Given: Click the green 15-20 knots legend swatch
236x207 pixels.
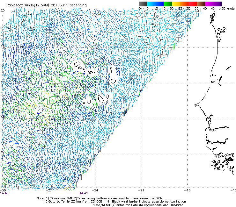Looking at the screenshot, I should (x=168, y=4).
